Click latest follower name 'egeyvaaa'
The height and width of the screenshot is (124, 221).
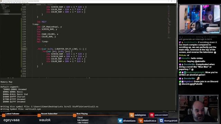pos(11,120)
